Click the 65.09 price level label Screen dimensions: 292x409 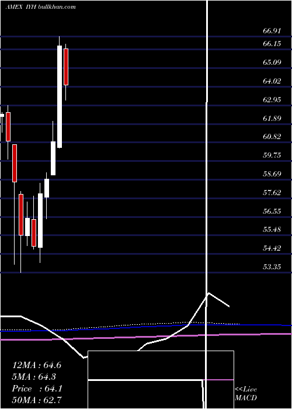coord(272,63)
